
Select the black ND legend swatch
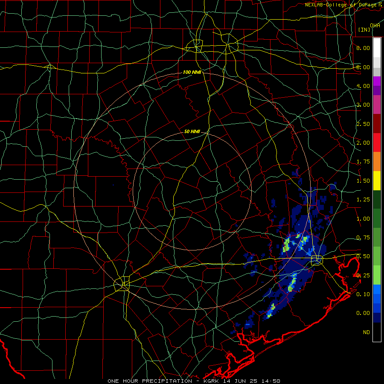377,332
